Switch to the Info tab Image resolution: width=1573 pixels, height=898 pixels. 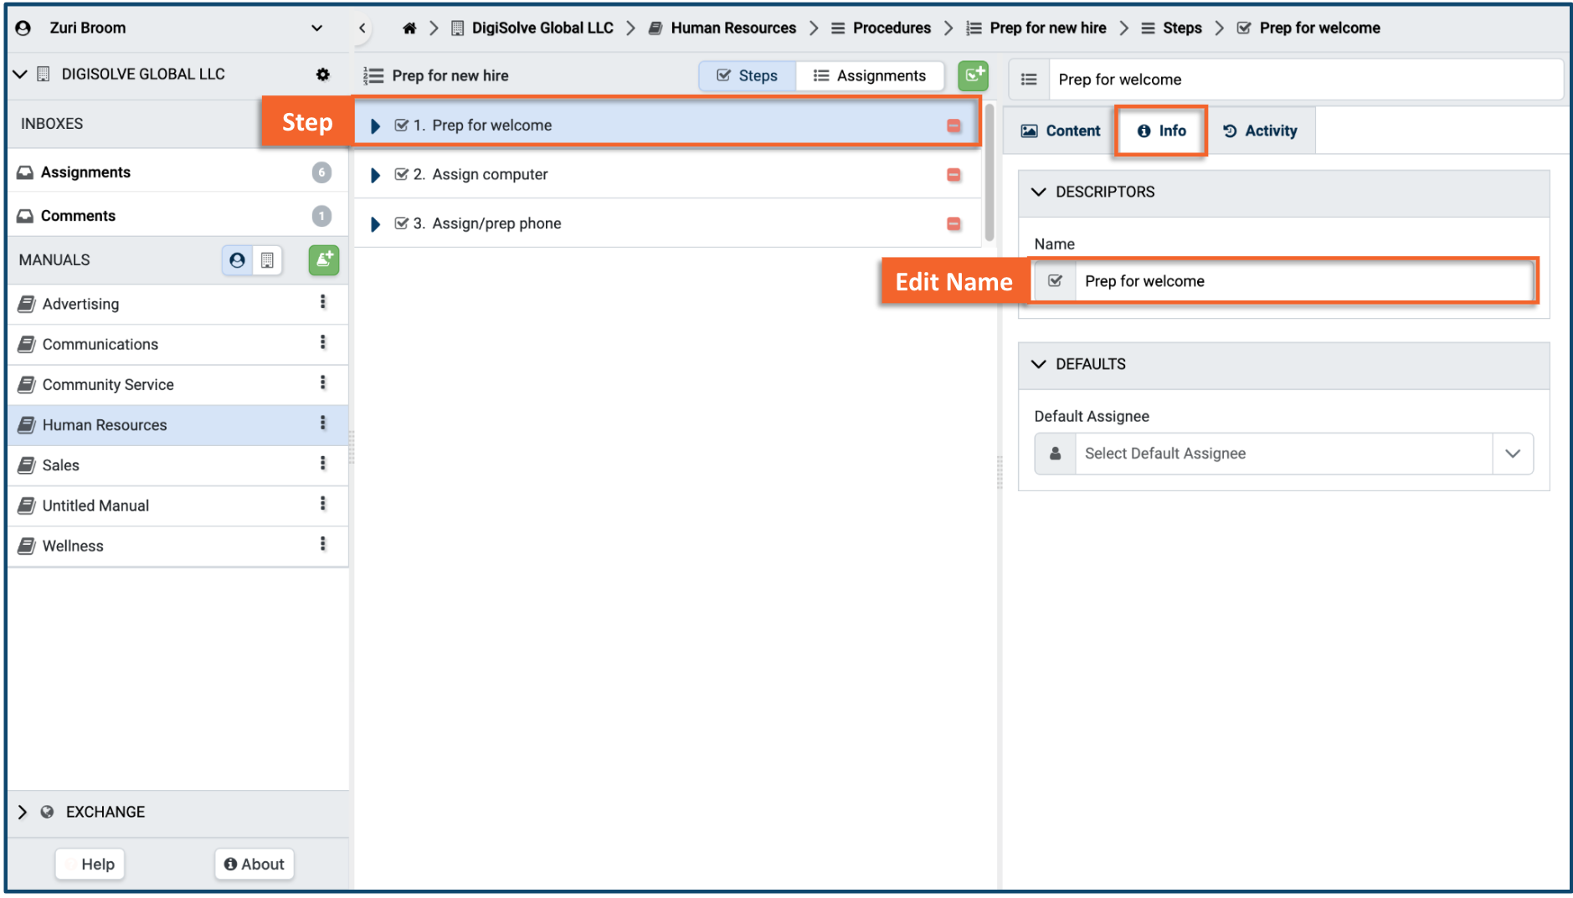1161,131
